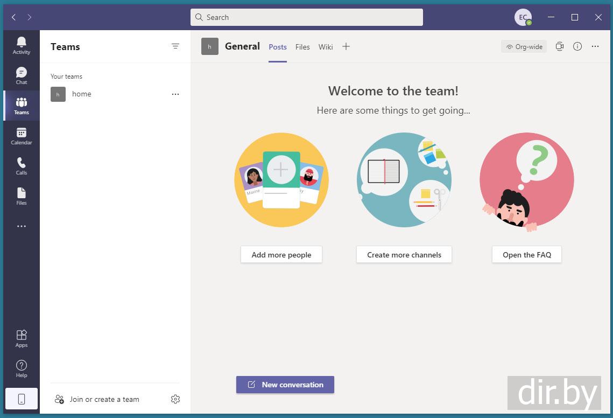The height and width of the screenshot is (418, 613).
Task: Switch to the Files tab
Action: (302, 47)
